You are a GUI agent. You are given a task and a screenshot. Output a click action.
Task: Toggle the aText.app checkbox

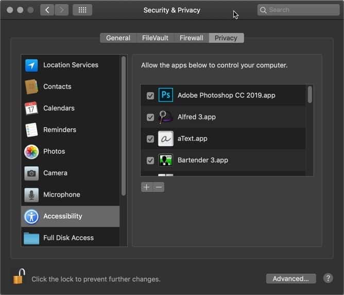point(150,139)
